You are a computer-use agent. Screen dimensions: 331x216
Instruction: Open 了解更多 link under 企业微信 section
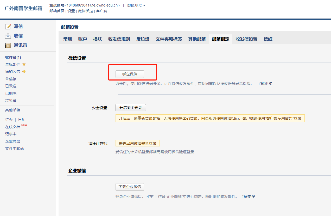point(247,196)
